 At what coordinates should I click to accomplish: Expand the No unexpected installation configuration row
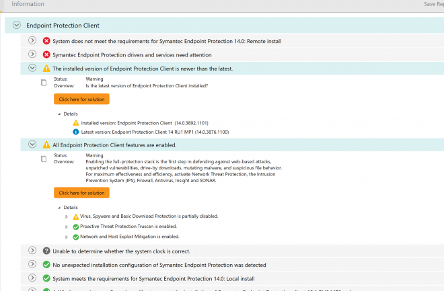(x=32, y=264)
